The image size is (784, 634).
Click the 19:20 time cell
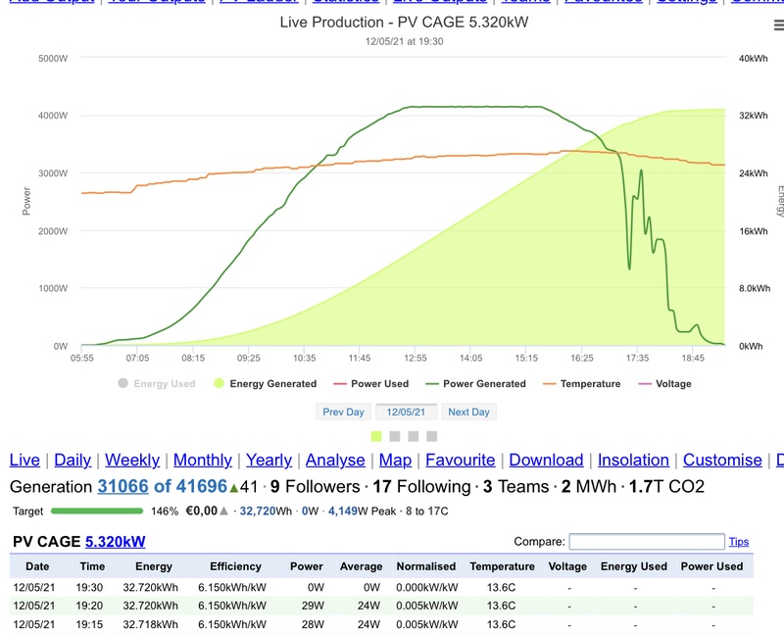89,606
